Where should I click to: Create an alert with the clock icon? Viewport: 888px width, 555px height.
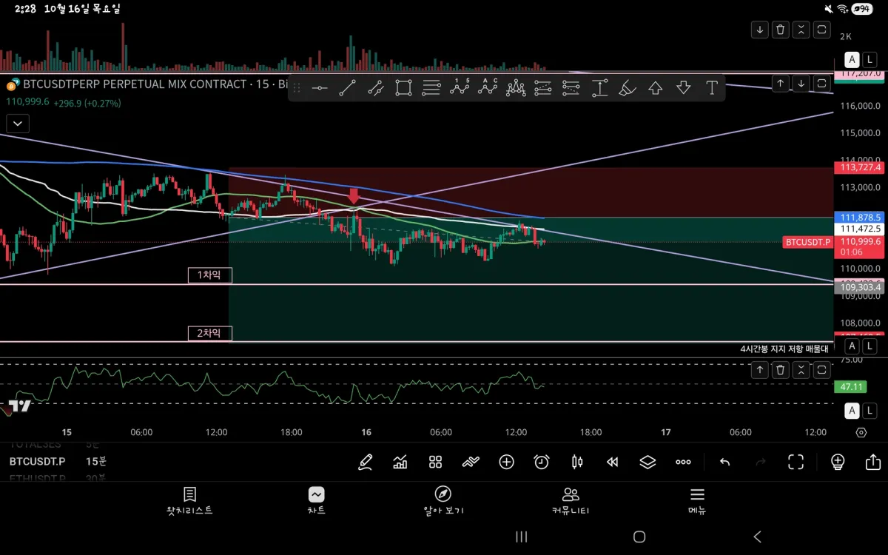[x=542, y=462]
